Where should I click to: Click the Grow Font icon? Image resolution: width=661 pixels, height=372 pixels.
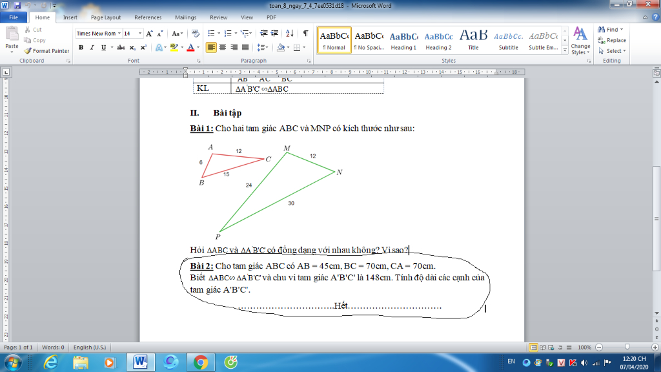[149, 34]
